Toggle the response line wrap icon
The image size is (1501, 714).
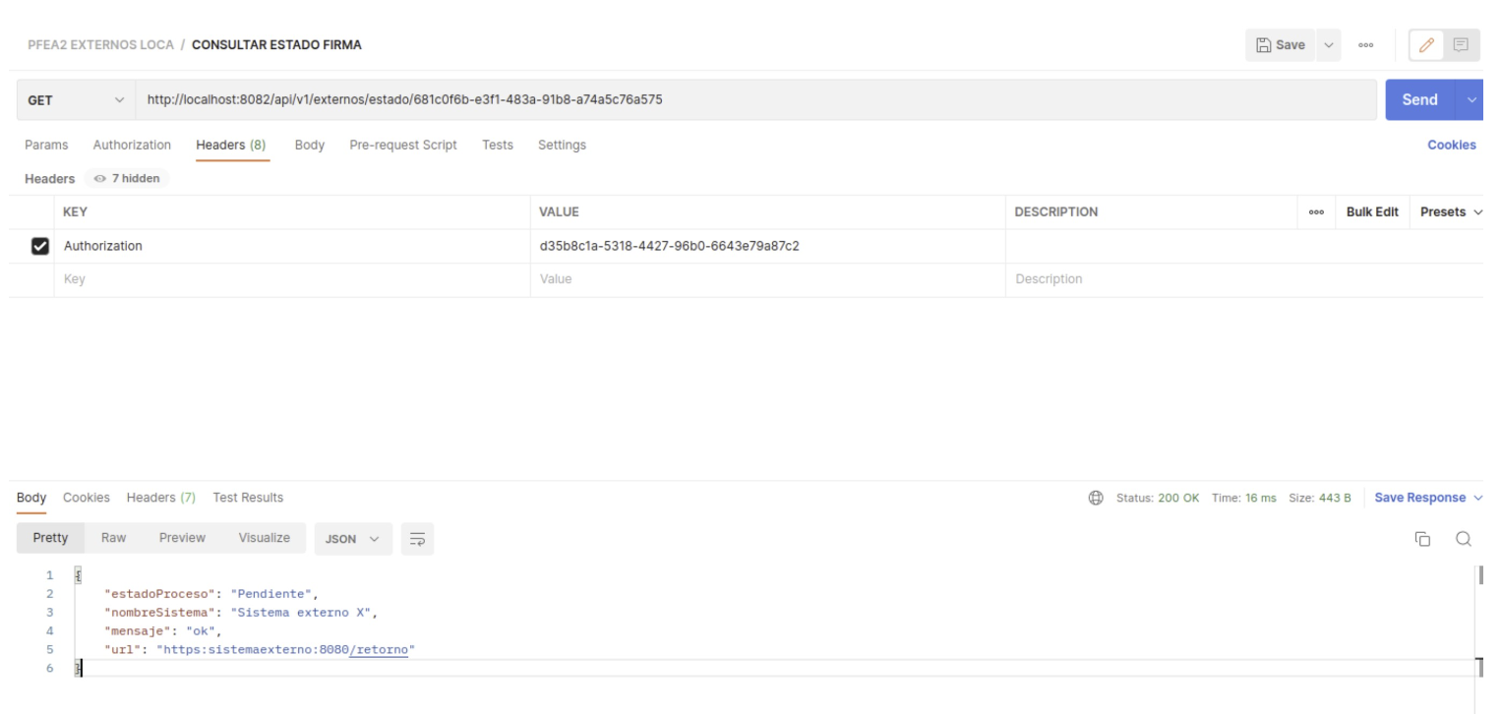click(x=416, y=538)
